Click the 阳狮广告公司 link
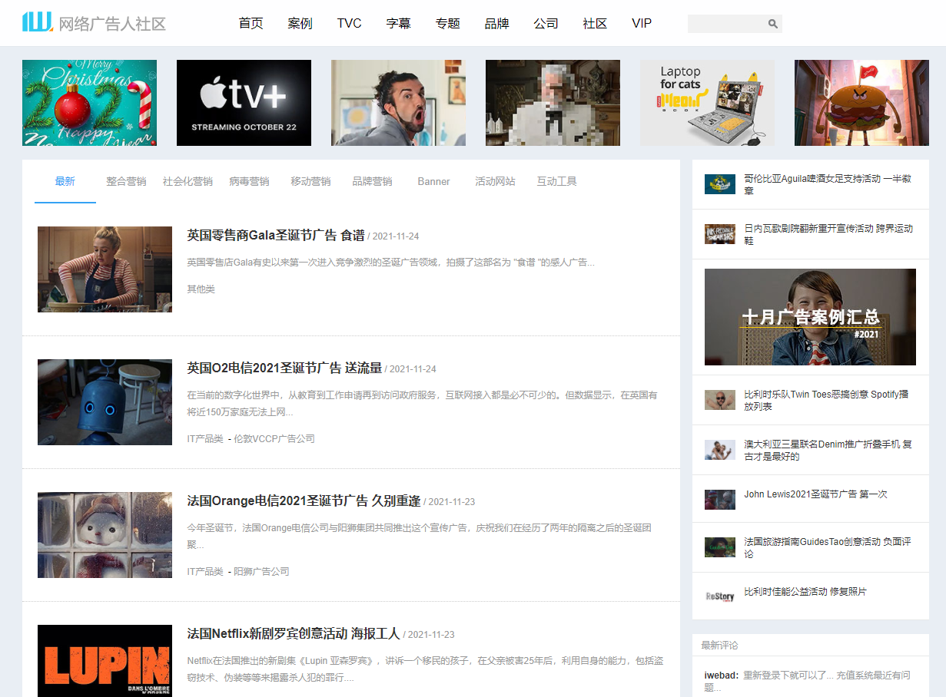 [x=261, y=572]
